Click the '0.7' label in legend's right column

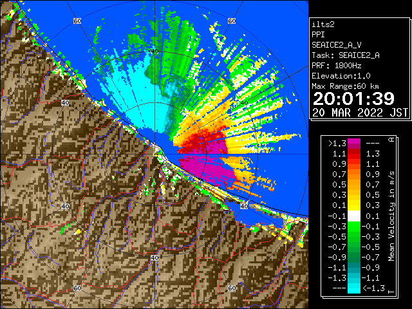pos(373,185)
